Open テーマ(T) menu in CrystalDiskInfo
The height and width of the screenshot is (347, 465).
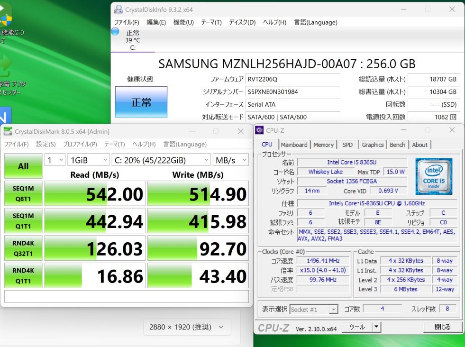point(211,22)
